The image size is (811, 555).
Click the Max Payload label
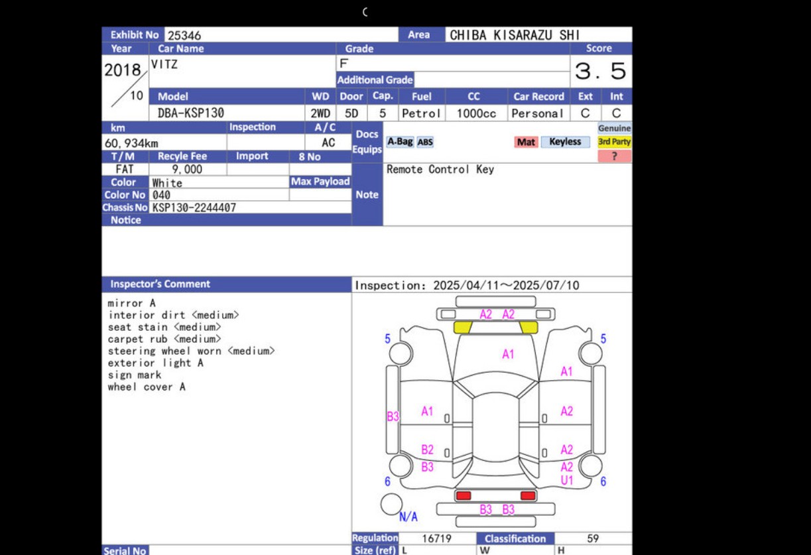[320, 182]
